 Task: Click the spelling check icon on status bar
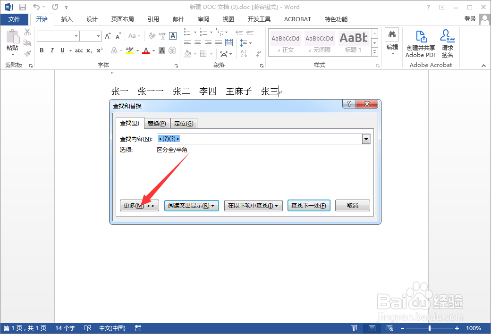point(87,328)
